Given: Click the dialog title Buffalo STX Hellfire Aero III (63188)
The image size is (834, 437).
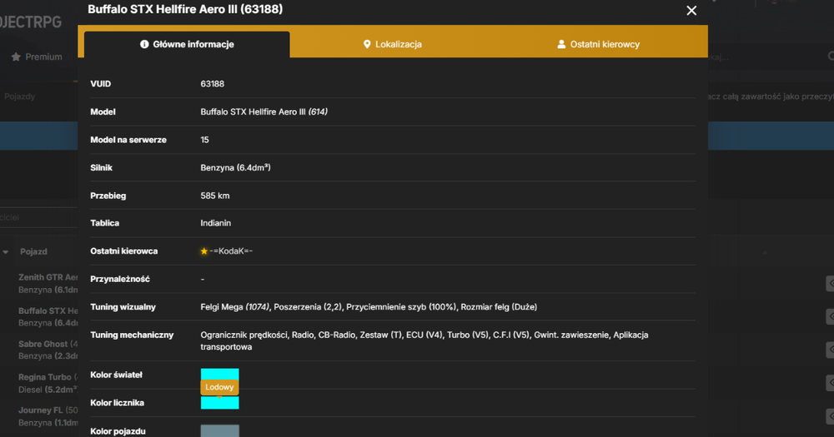Looking at the screenshot, I should [x=185, y=9].
